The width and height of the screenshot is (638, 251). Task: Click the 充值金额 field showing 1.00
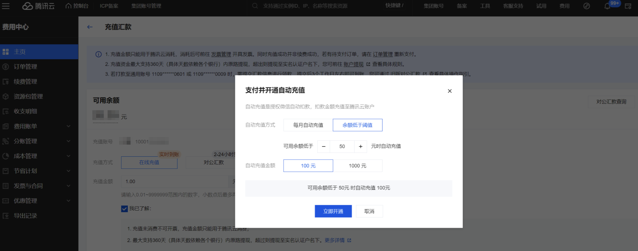(175, 182)
